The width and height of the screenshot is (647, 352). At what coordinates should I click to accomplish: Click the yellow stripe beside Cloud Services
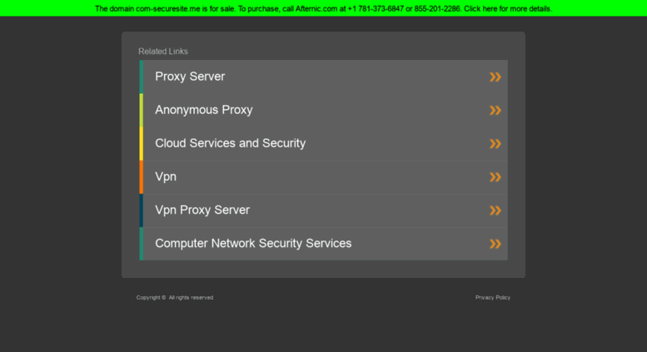pyautogui.click(x=141, y=144)
